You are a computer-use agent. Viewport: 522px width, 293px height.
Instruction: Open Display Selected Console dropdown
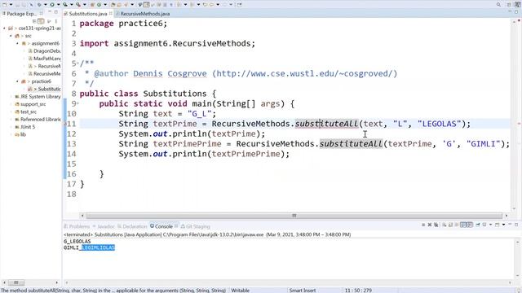[x=490, y=225]
